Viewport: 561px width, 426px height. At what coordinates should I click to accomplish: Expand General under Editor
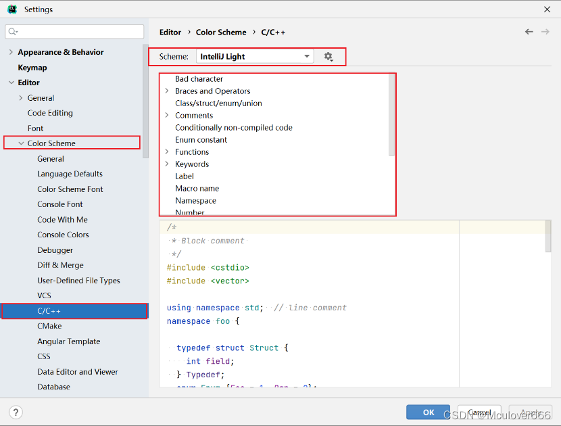[x=21, y=98]
